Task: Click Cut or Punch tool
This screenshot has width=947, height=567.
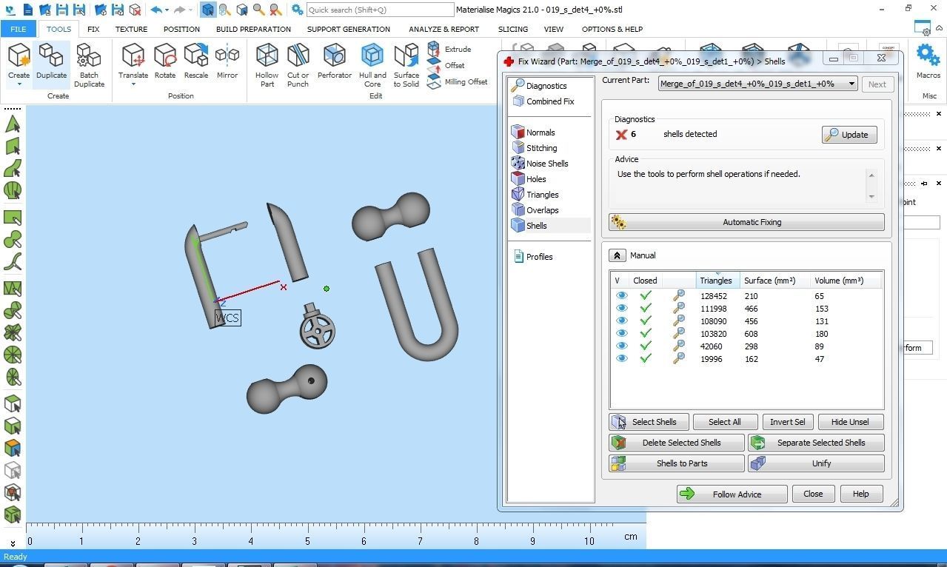Action: 298,65
